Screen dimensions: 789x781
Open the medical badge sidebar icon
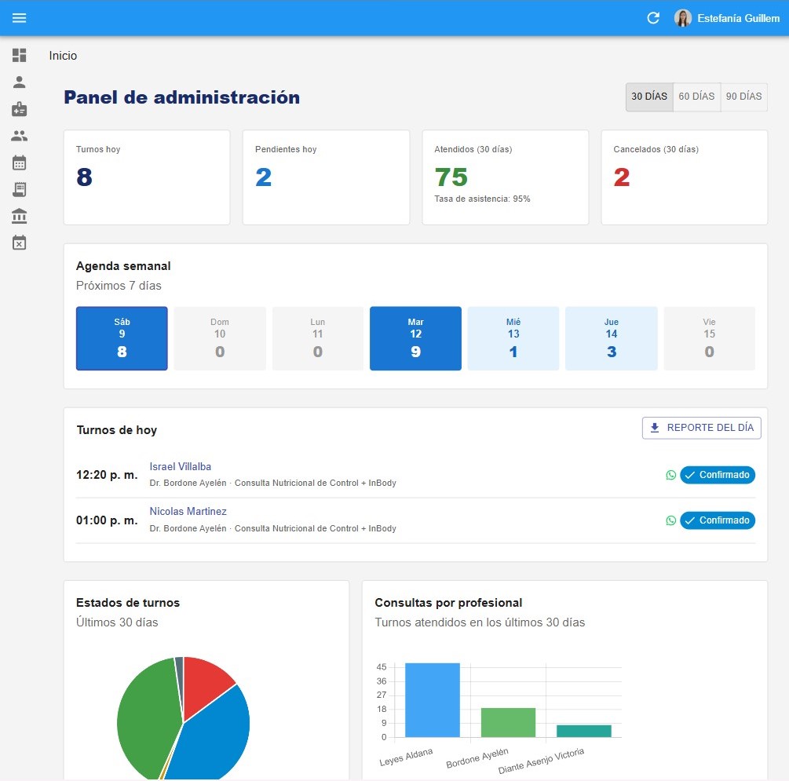[19, 109]
